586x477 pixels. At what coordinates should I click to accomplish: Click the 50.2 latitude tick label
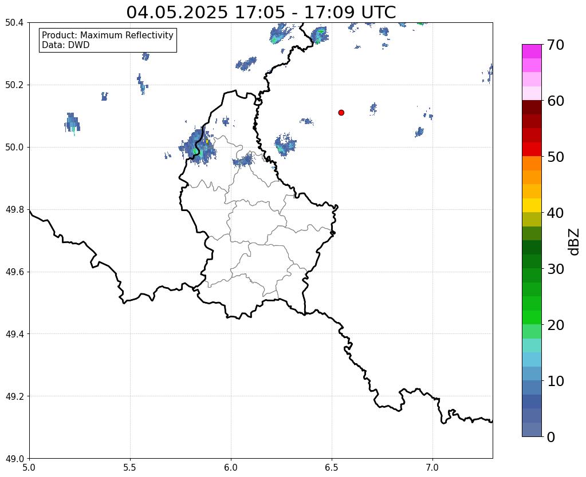tap(14, 85)
